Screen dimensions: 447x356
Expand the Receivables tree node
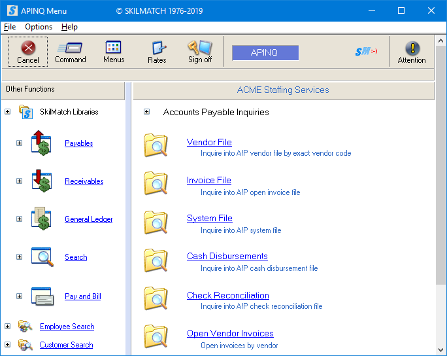pos(19,181)
